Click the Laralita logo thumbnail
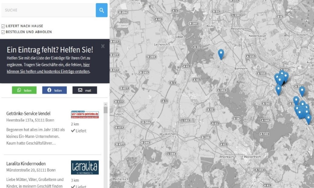Image resolution: width=314 pixels, height=188 pixels. tap(85, 167)
